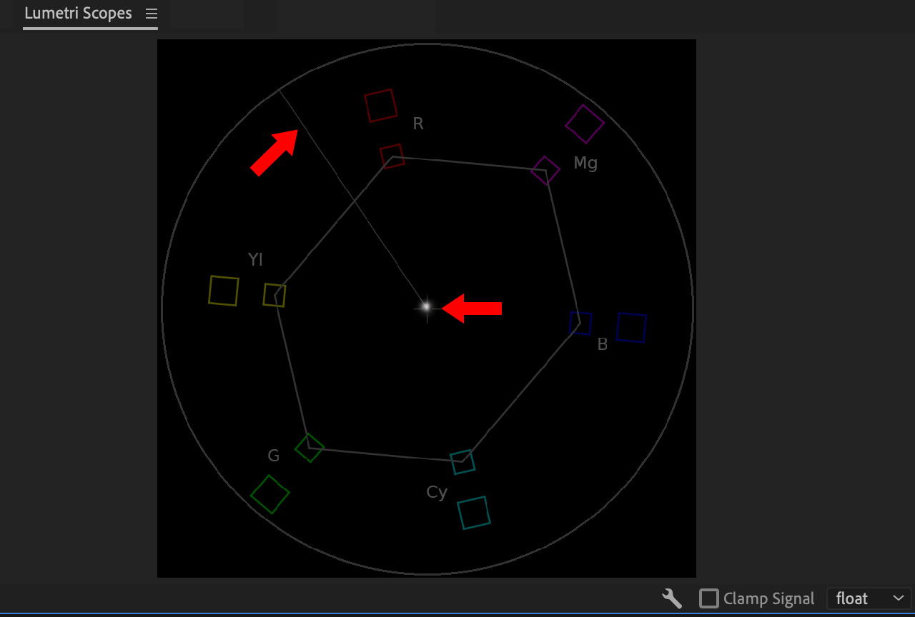Open the Lumetri Scopes panel menu icon
915x617 pixels.
pyautogui.click(x=151, y=14)
